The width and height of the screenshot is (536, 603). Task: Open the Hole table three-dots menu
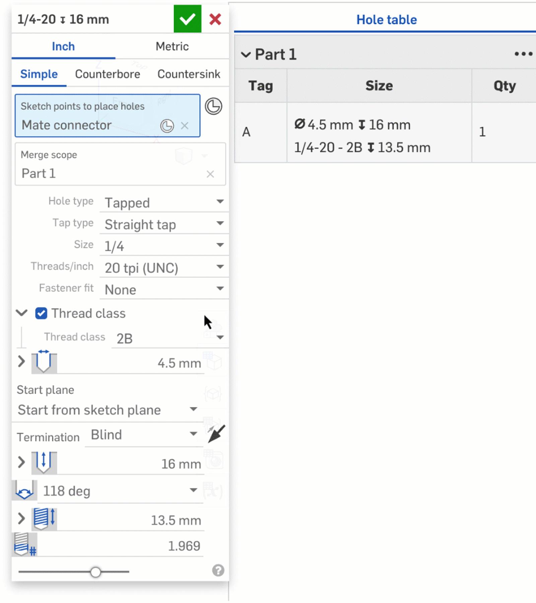[523, 54]
